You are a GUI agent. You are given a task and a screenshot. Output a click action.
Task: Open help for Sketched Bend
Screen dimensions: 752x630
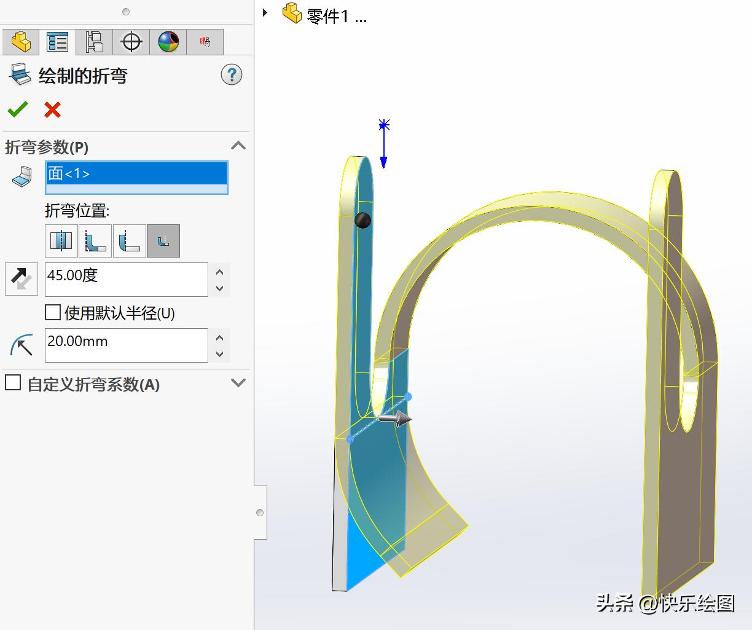232,75
